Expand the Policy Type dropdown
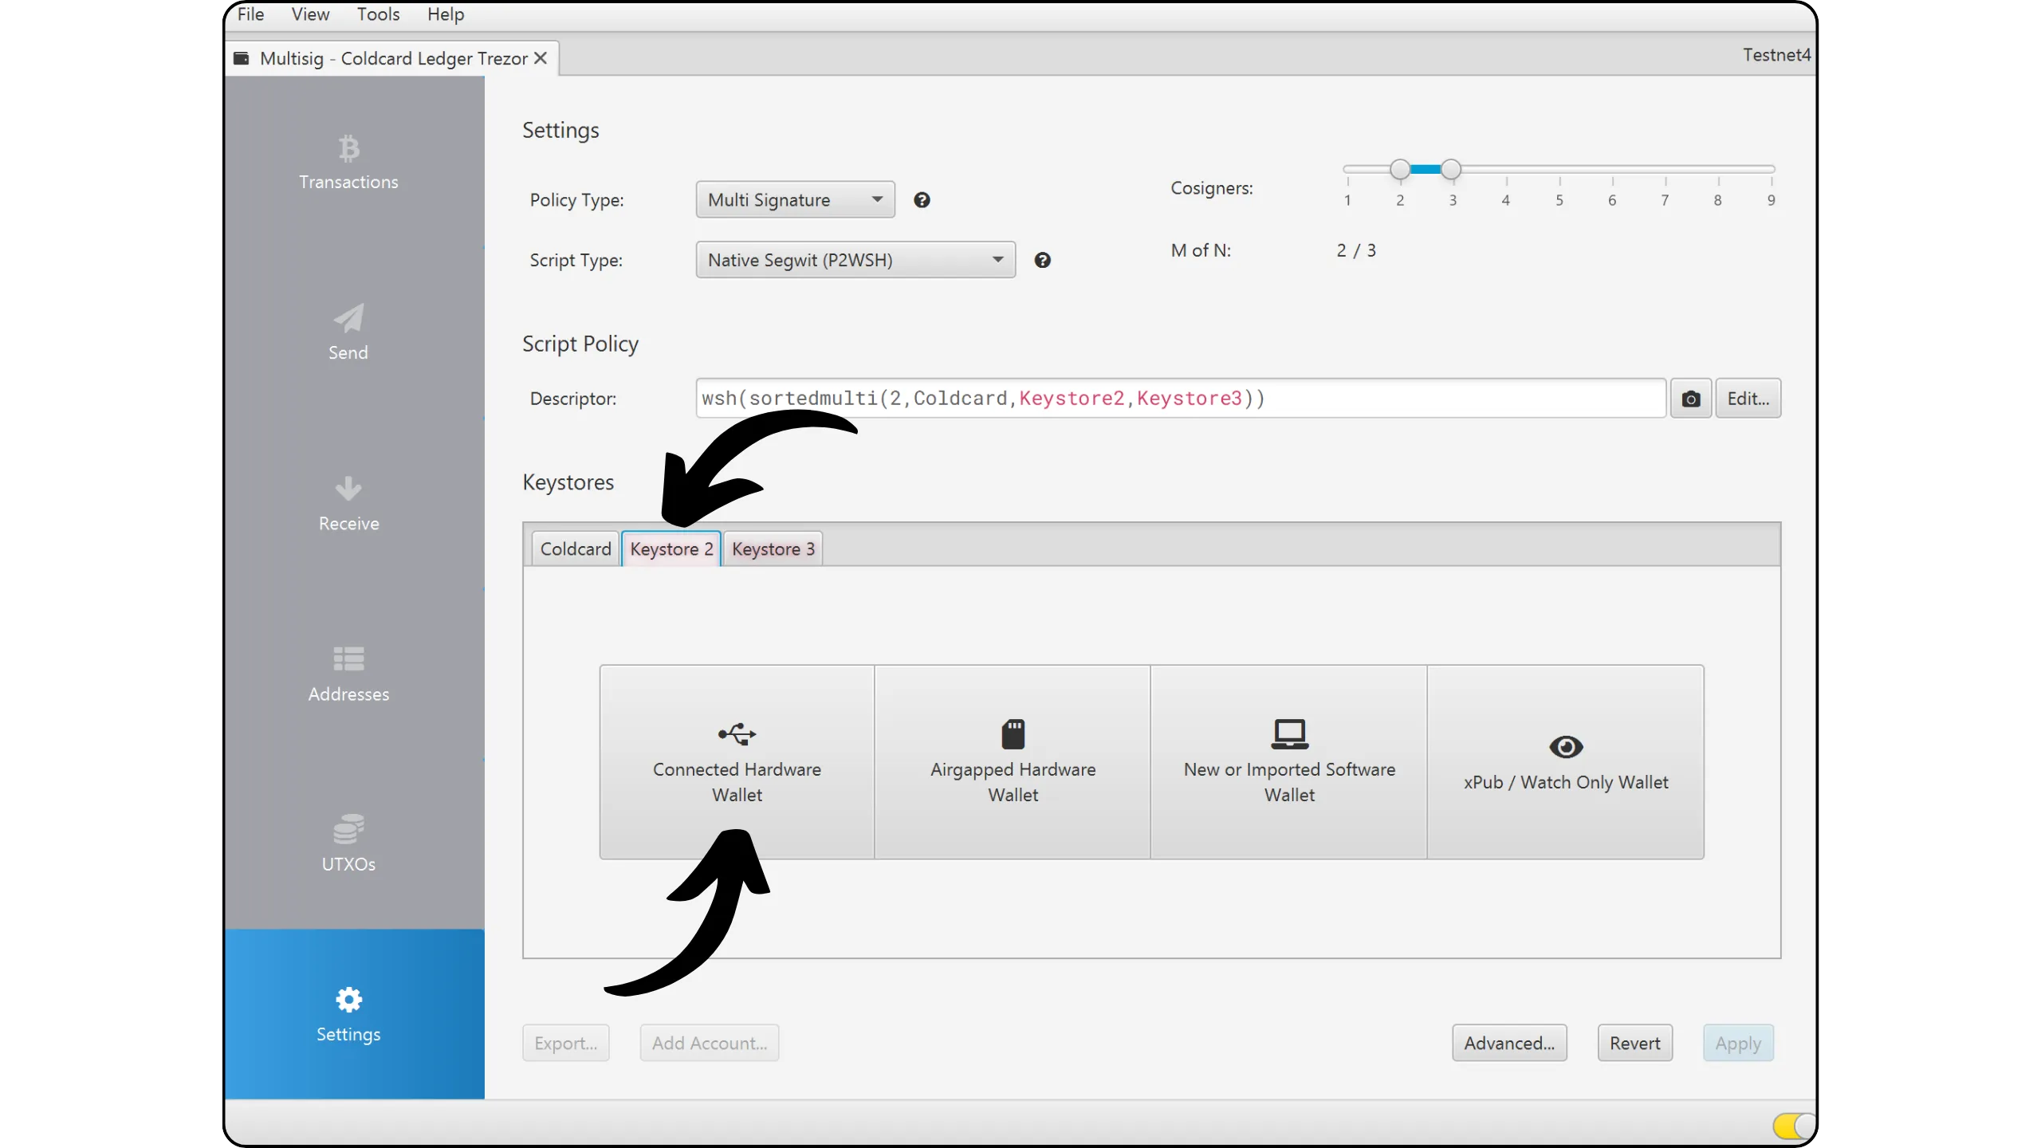 [795, 200]
